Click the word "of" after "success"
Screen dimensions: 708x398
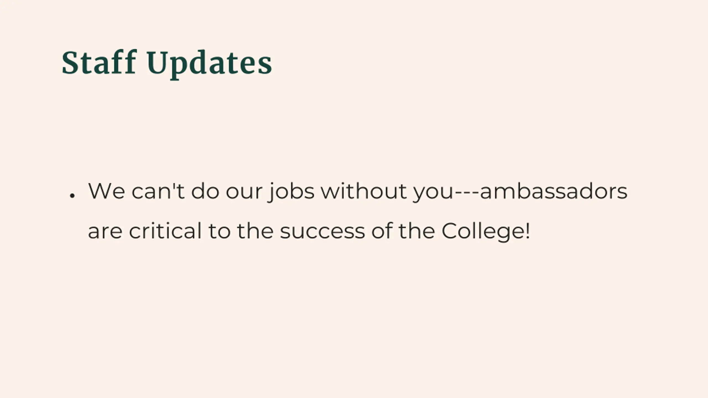382,231
